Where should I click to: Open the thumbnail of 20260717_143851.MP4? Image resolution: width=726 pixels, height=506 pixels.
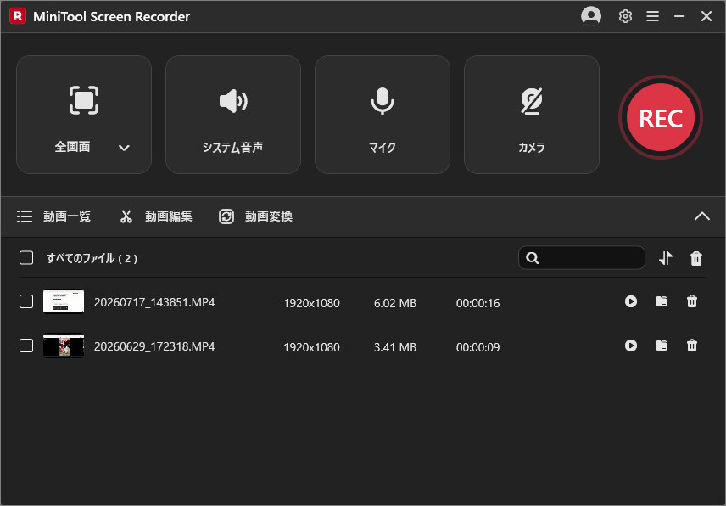[x=64, y=301]
